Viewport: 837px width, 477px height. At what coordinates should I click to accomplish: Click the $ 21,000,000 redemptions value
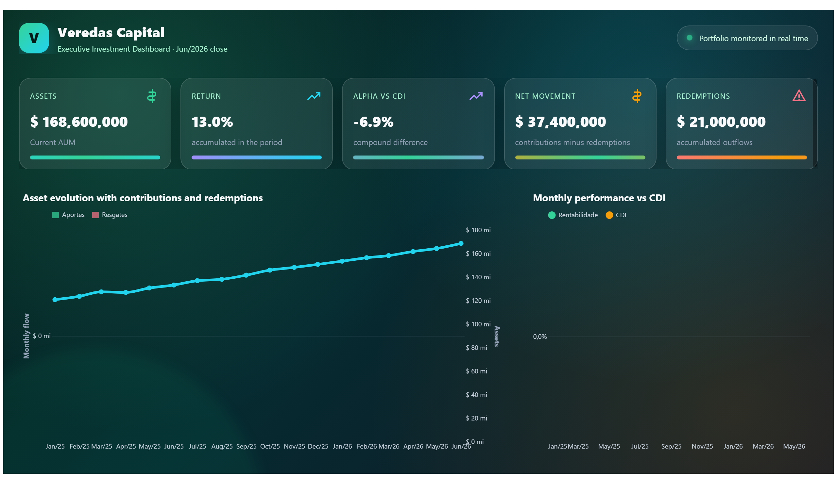click(x=721, y=122)
